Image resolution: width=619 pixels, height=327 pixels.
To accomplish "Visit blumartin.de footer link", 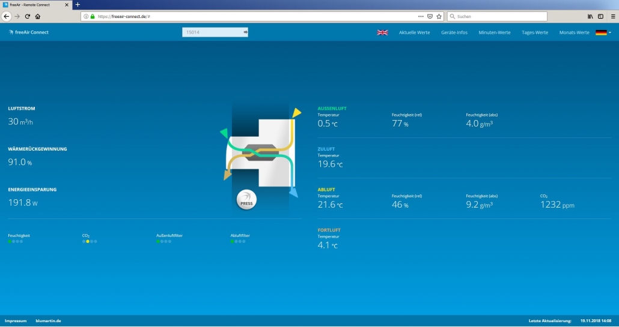I will click(x=48, y=321).
